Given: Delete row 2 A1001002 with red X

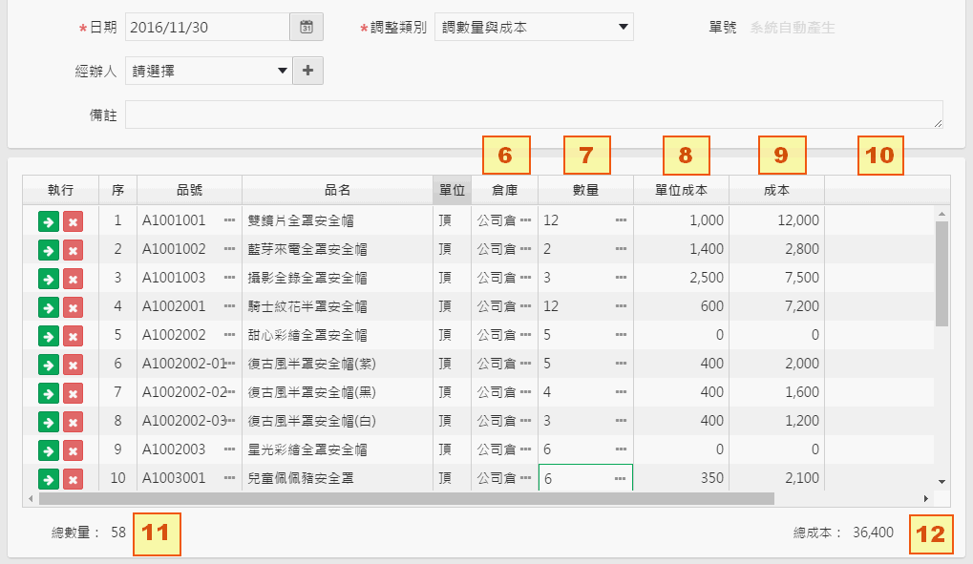Looking at the screenshot, I should [x=74, y=250].
